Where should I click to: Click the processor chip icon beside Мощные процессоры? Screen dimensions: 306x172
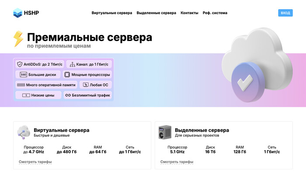click(x=67, y=75)
